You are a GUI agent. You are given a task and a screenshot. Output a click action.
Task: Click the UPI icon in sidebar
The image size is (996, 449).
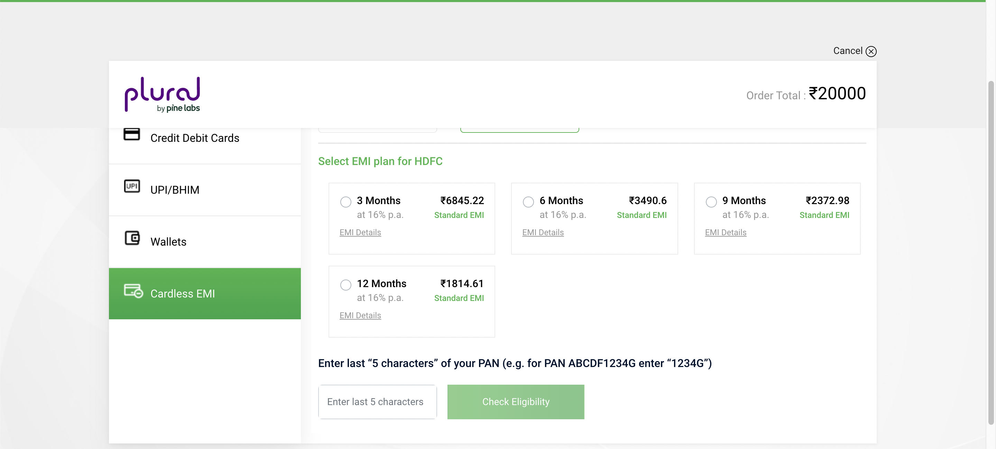(132, 186)
